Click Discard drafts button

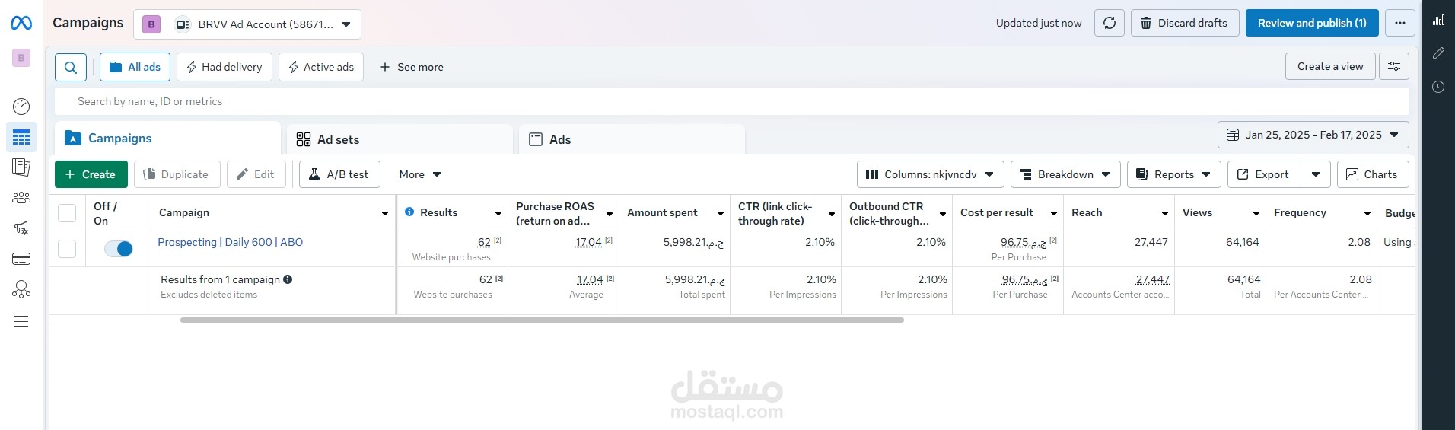1185,23
